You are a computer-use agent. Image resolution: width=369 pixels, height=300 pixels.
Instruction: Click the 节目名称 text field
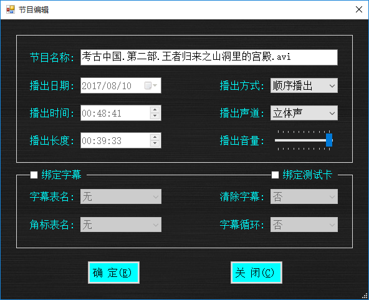[x=209, y=57]
